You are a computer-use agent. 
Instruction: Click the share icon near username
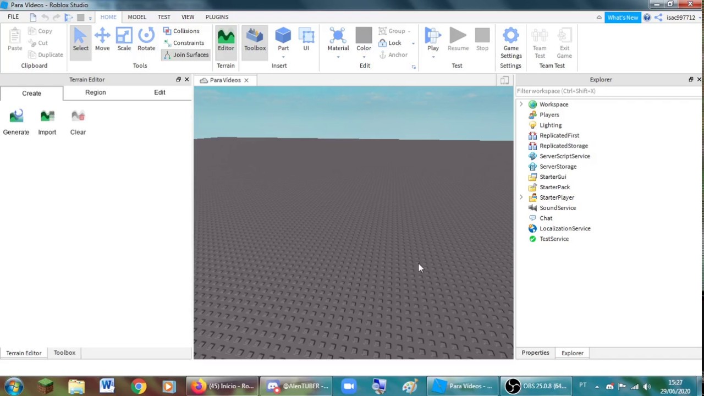click(658, 18)
